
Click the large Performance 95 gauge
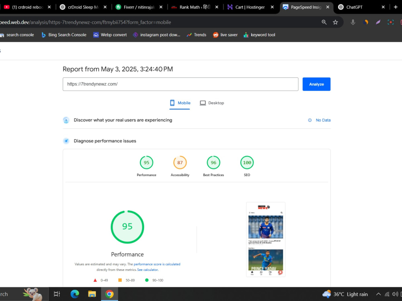pos(127,227)
